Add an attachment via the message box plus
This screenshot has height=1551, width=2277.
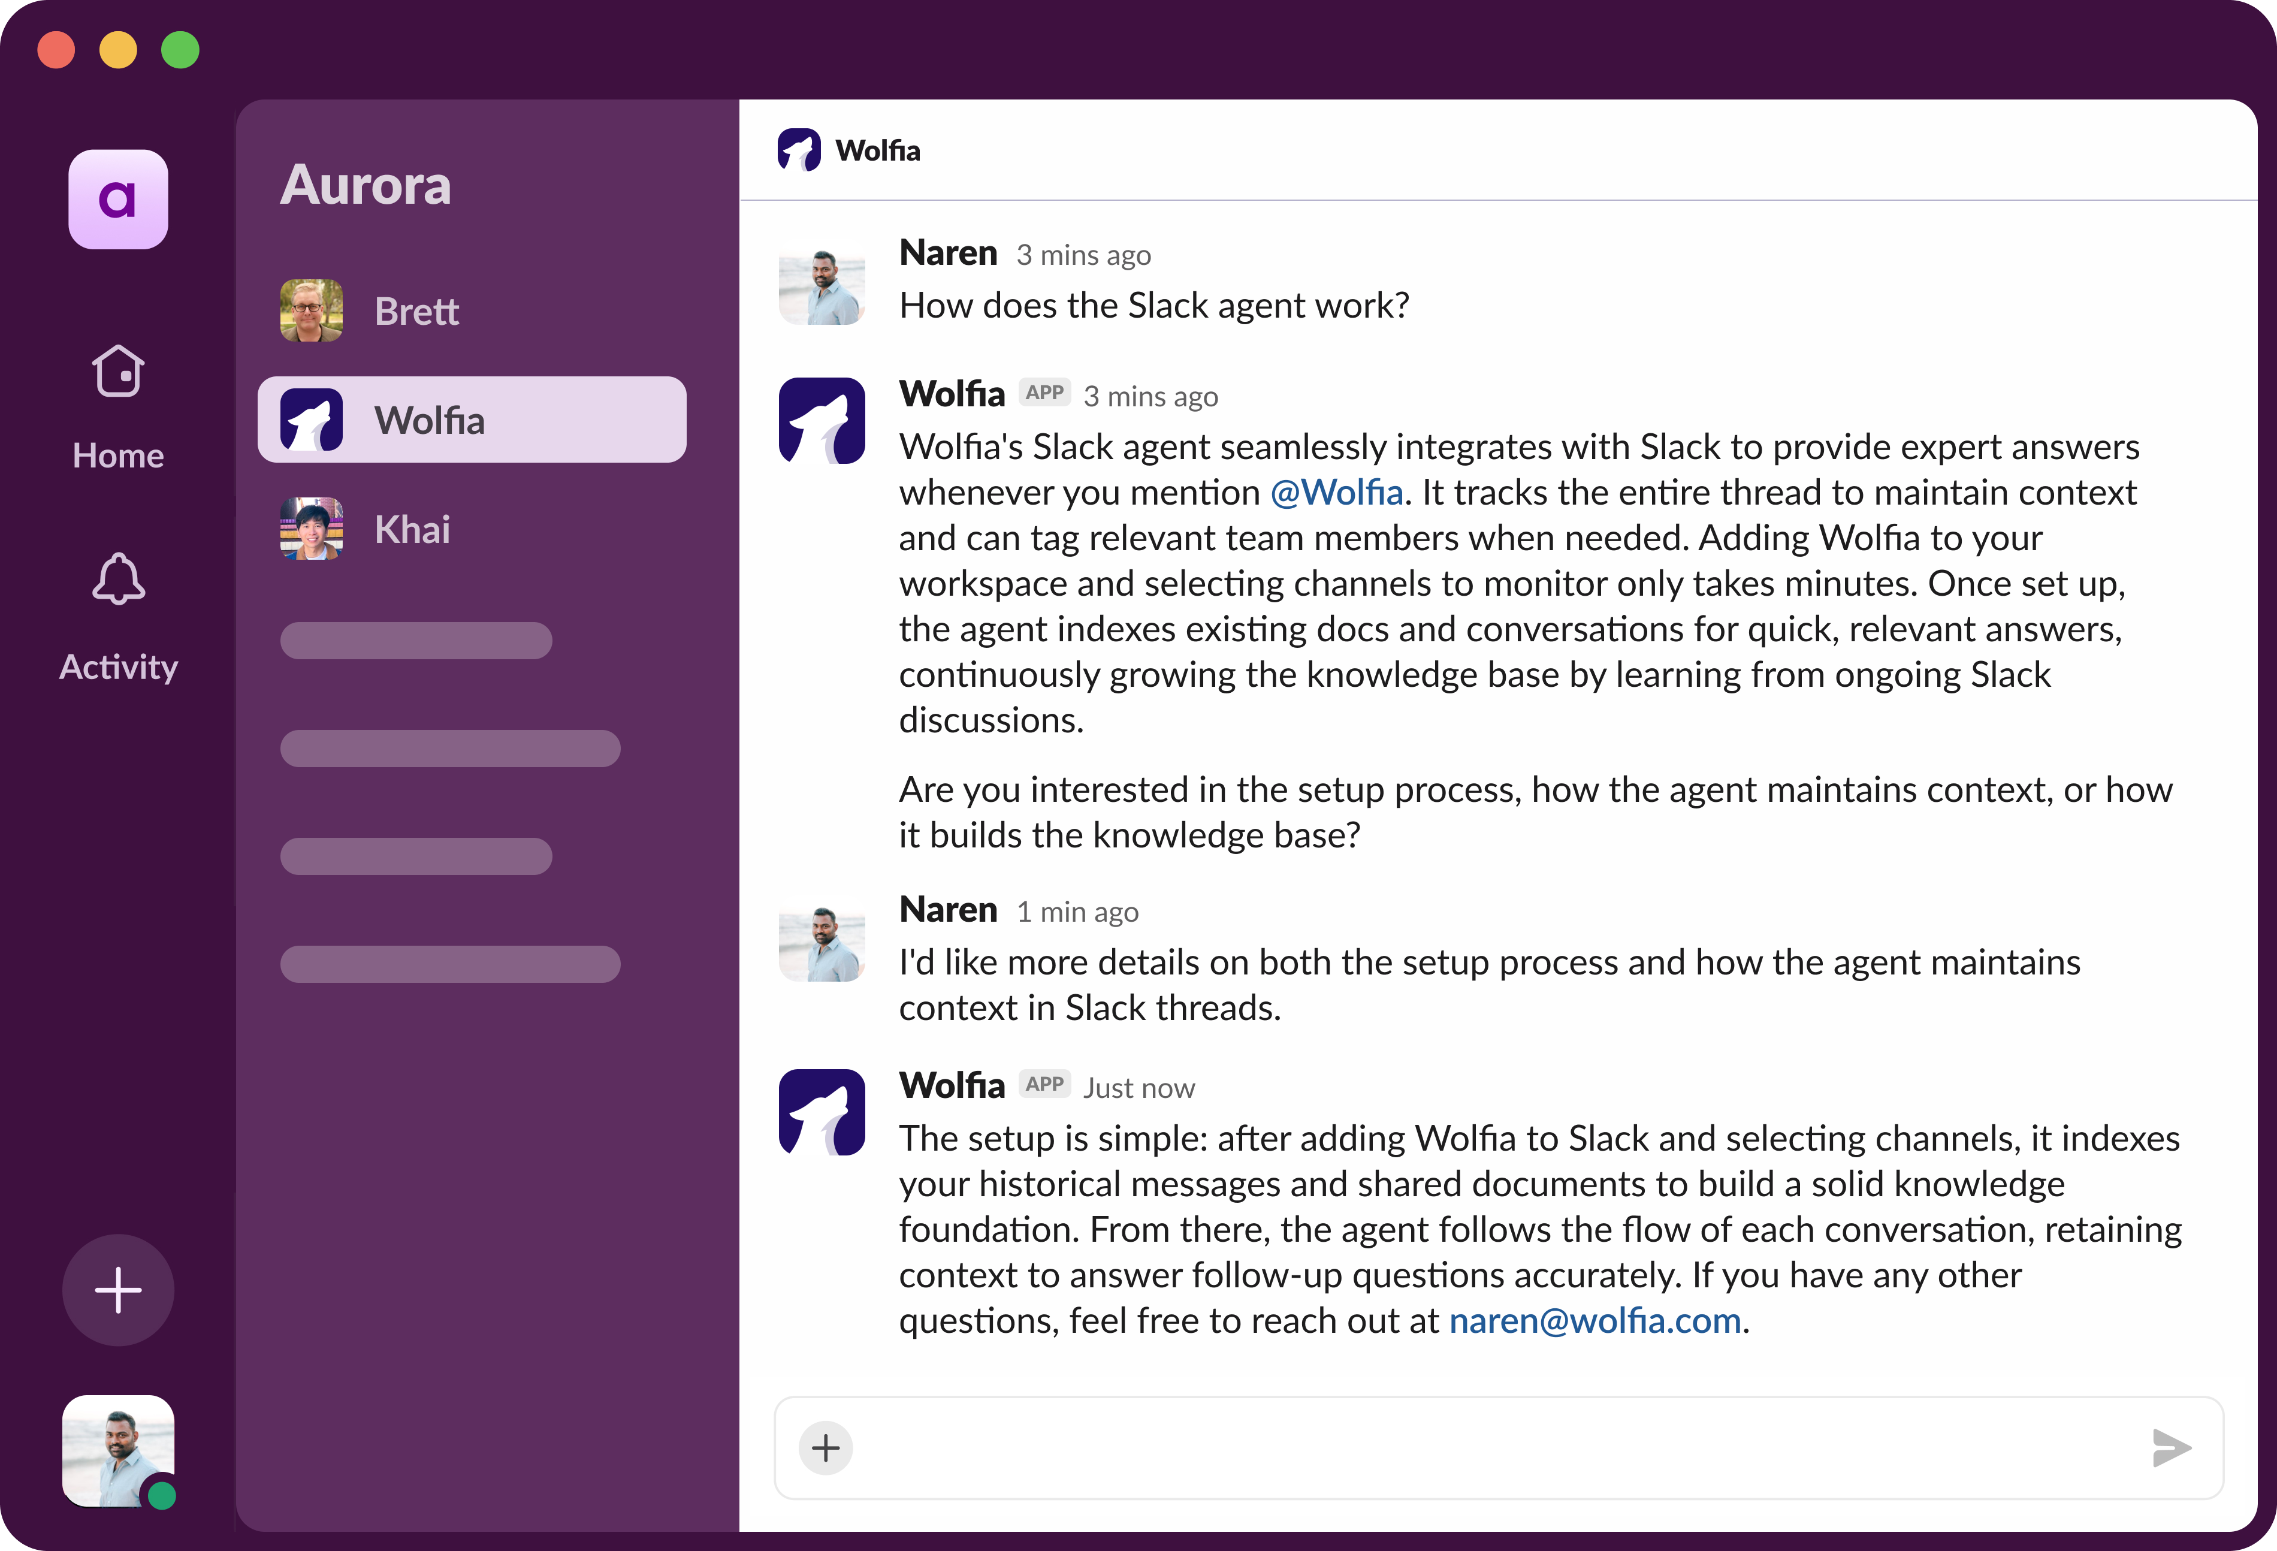click(x=825, y=1448)
